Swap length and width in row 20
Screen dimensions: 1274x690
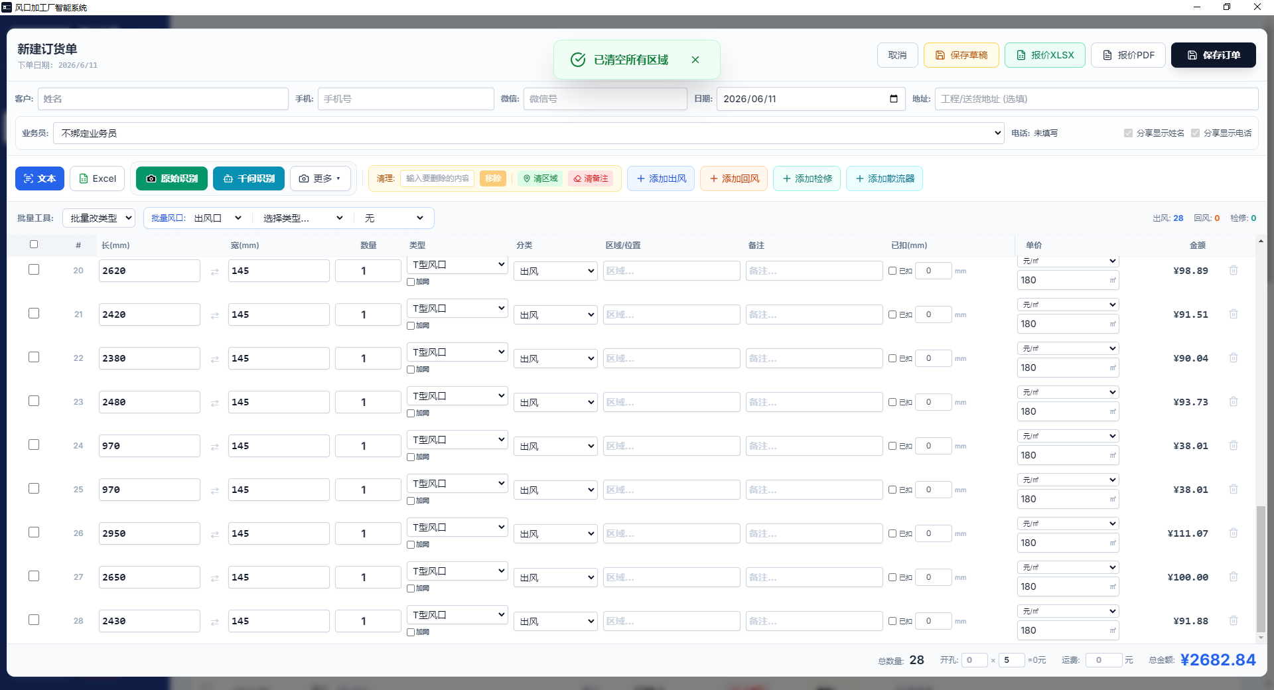coord(214,271)
